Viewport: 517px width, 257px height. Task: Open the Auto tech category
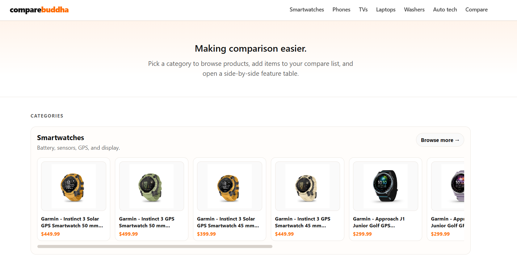pos(445,10)
